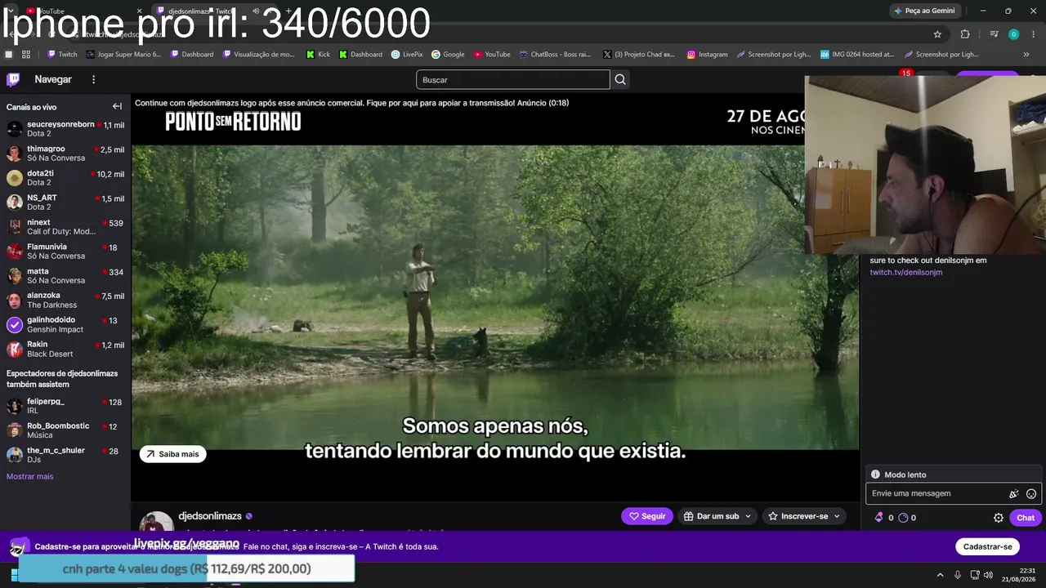
Task: Open the Kick bookmark
Action: tap(318, 55)
